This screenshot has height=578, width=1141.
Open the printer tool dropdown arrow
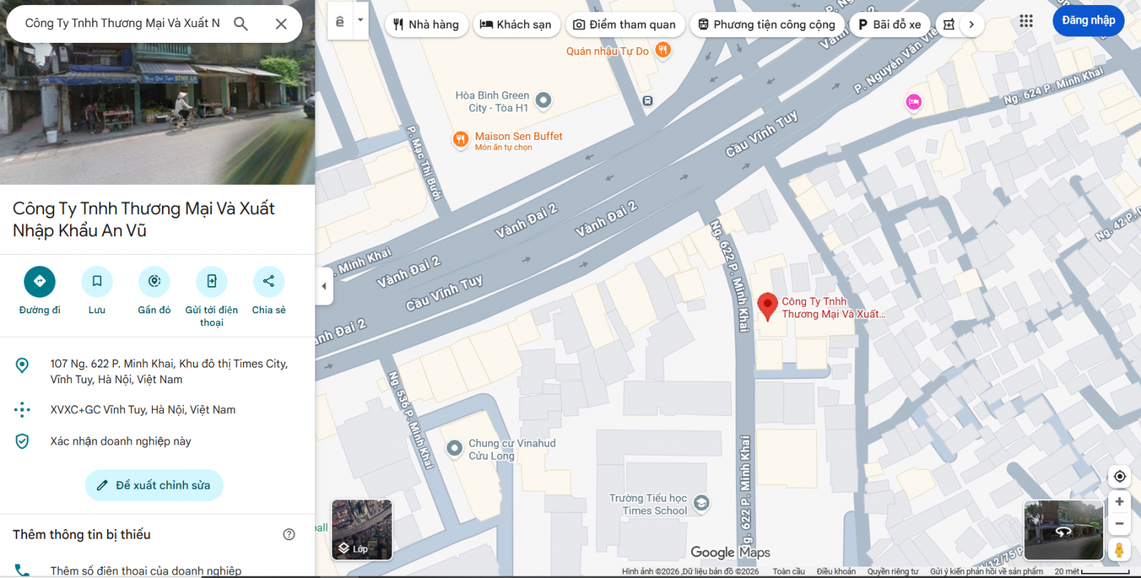[361, 20]
